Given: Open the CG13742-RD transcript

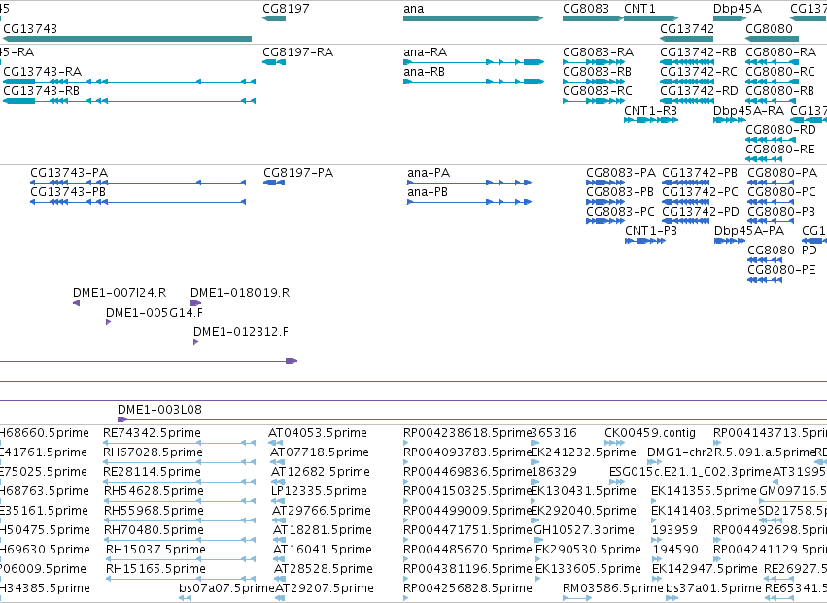Looking at the screenshot, I should pos(687,101).
